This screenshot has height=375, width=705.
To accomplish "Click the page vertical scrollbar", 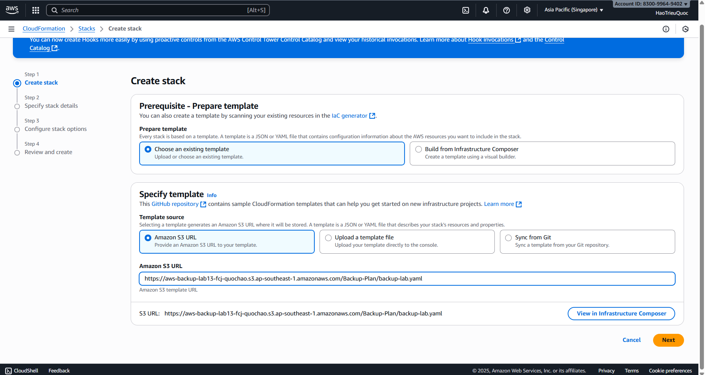I will (x=701, y=184).
